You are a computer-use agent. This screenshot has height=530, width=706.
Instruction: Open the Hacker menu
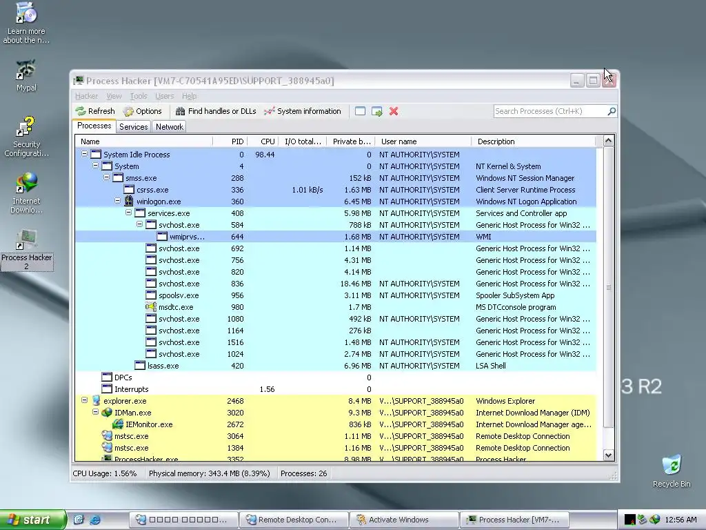[x=86, y=96]
